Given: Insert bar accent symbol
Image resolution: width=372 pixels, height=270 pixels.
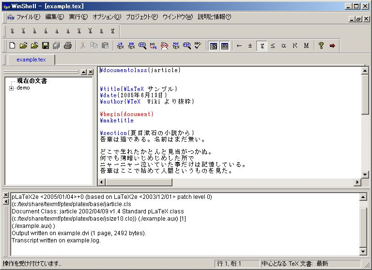Looking at the screenshot, I should (x=102, y=31).
